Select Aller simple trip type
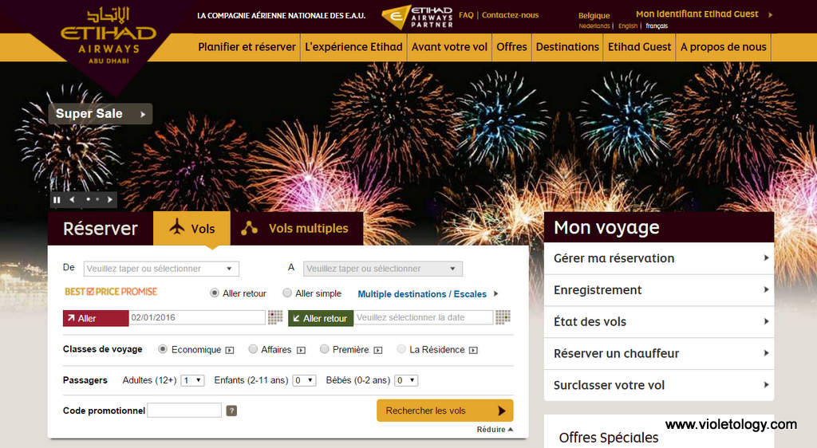Image resolution: width=817 pixels, height=448 pixels. click(x=286, y=293)
